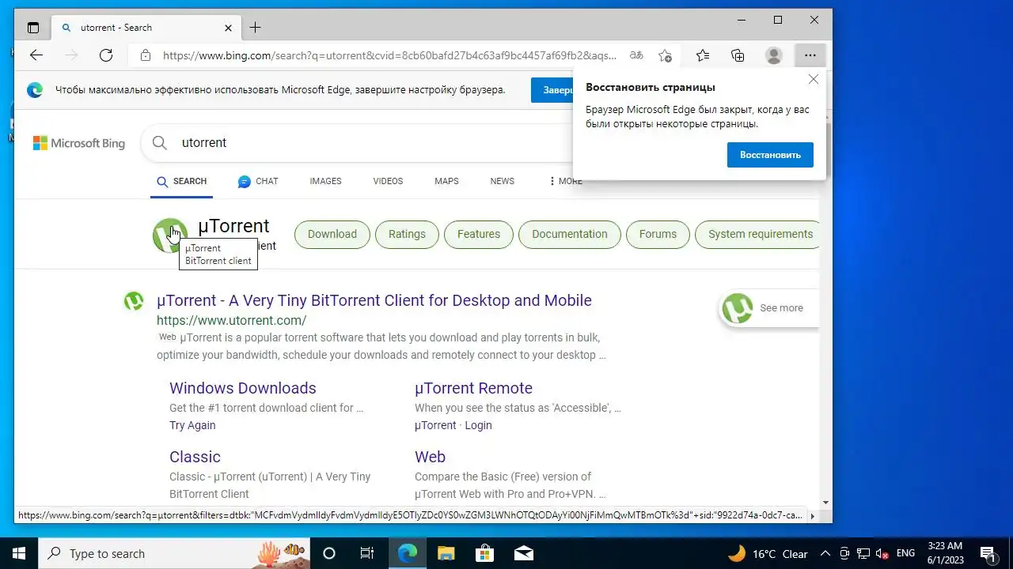This screenshot has width=1013, height=569.
Task: Open Cortana circle icon on taskbar
Action: click(329, 553)
